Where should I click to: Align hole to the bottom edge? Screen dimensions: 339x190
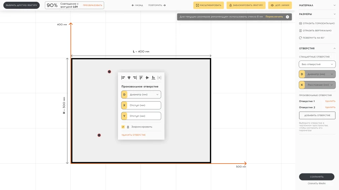153,77
